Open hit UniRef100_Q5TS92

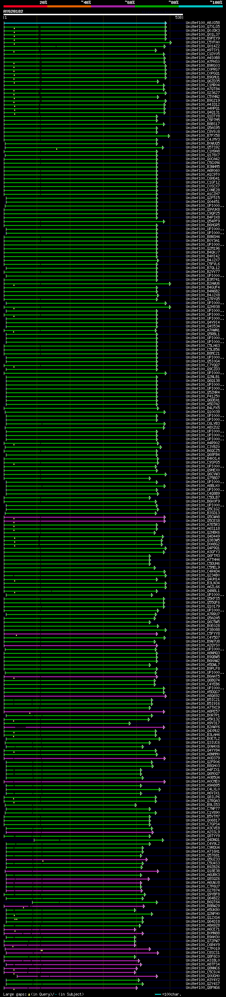(203, 147)
